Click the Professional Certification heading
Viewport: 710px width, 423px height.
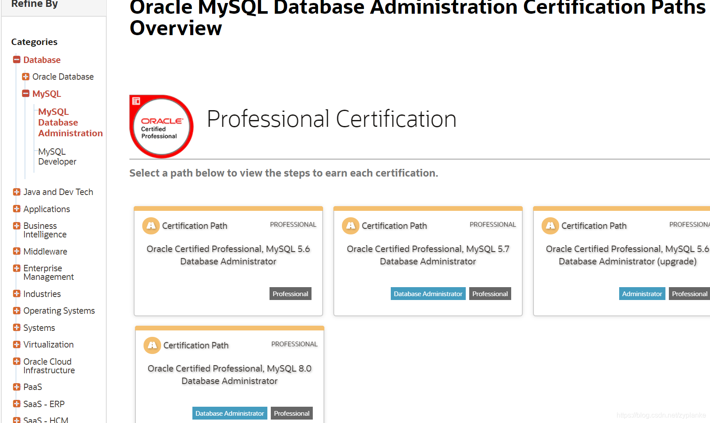point(332,119)
